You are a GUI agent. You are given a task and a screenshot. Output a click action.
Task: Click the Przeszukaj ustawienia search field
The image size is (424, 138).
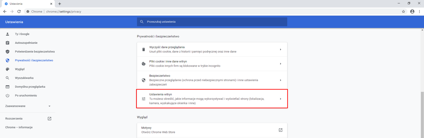[212, 22]
